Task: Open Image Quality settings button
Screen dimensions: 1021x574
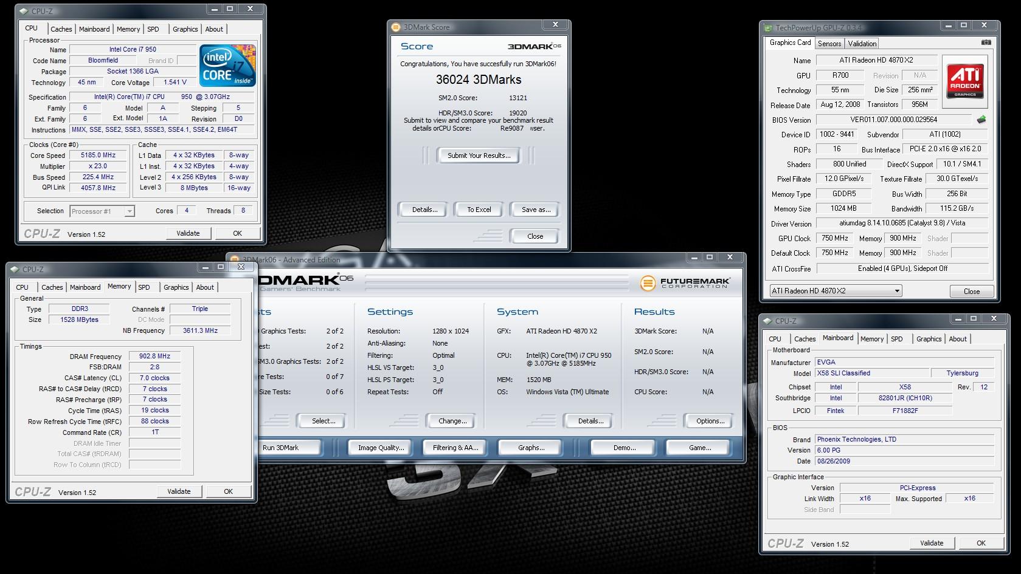Action: (381, 448)
